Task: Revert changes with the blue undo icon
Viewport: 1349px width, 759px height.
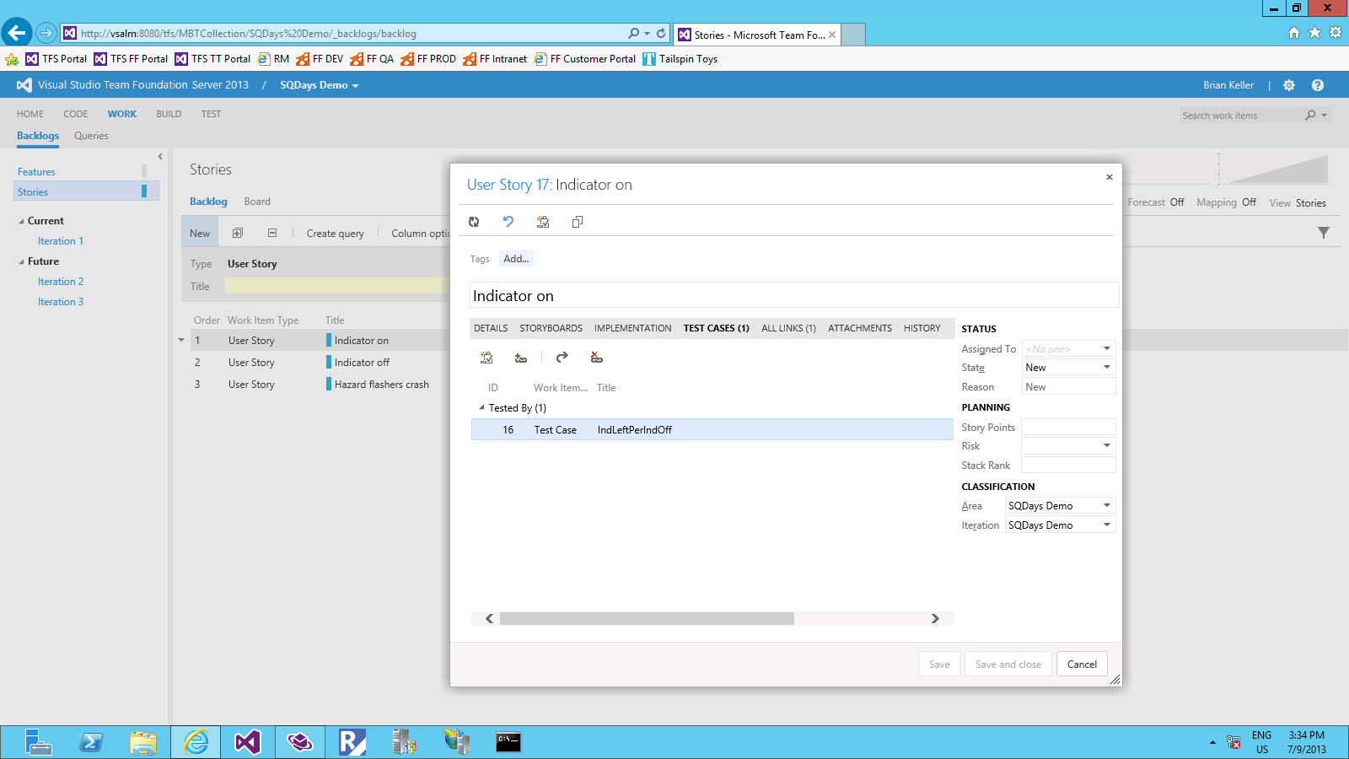Action: point(508,222)
